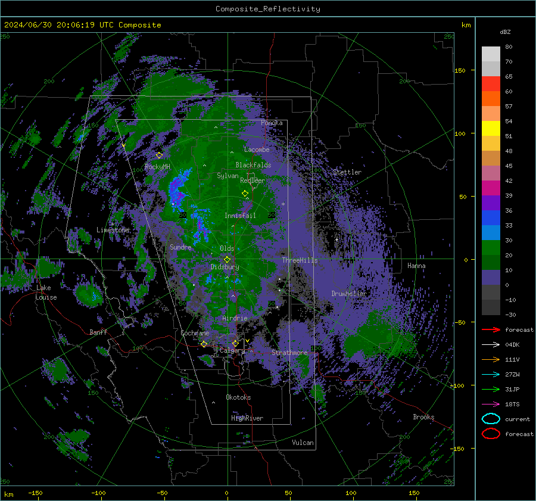
Task: Click the -30 value on dBZ scale
Action: coord(510,315)
